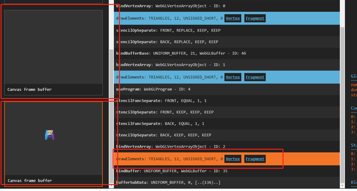
Task: Open Fragment shader link in orange drawElements row
Action: point(255,159)
